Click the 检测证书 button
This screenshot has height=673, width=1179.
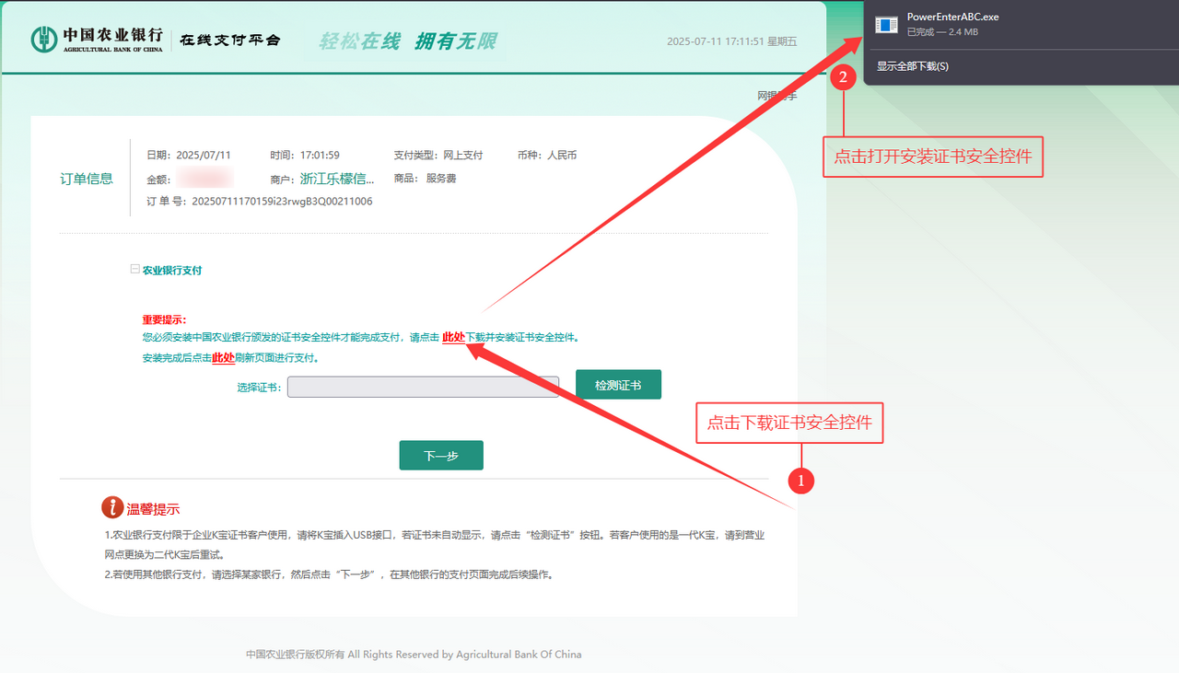tap(618, 385)
